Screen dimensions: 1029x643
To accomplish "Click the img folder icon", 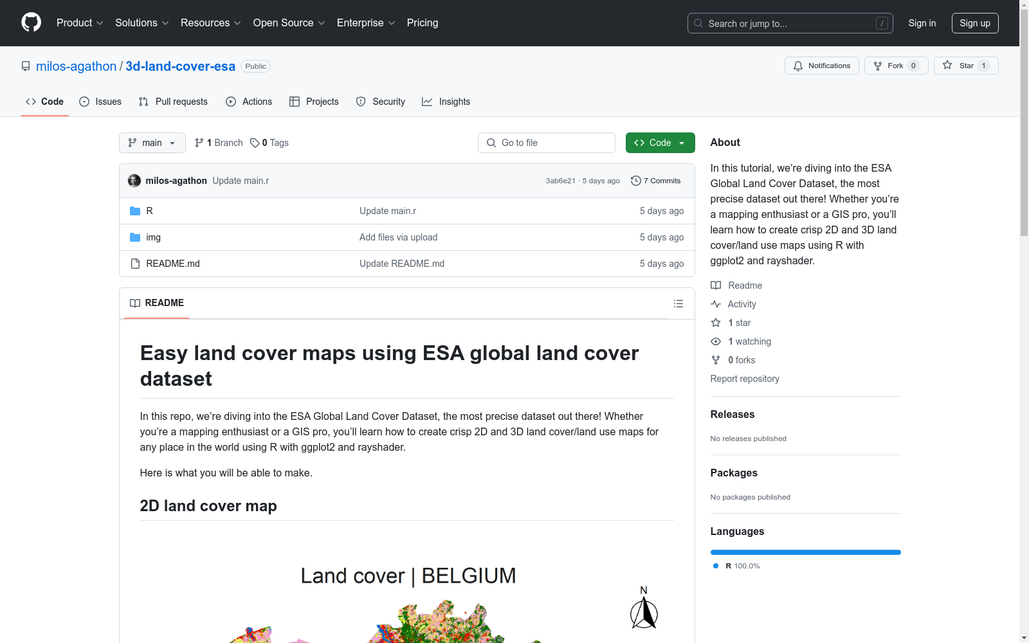I will coord(135,237).
